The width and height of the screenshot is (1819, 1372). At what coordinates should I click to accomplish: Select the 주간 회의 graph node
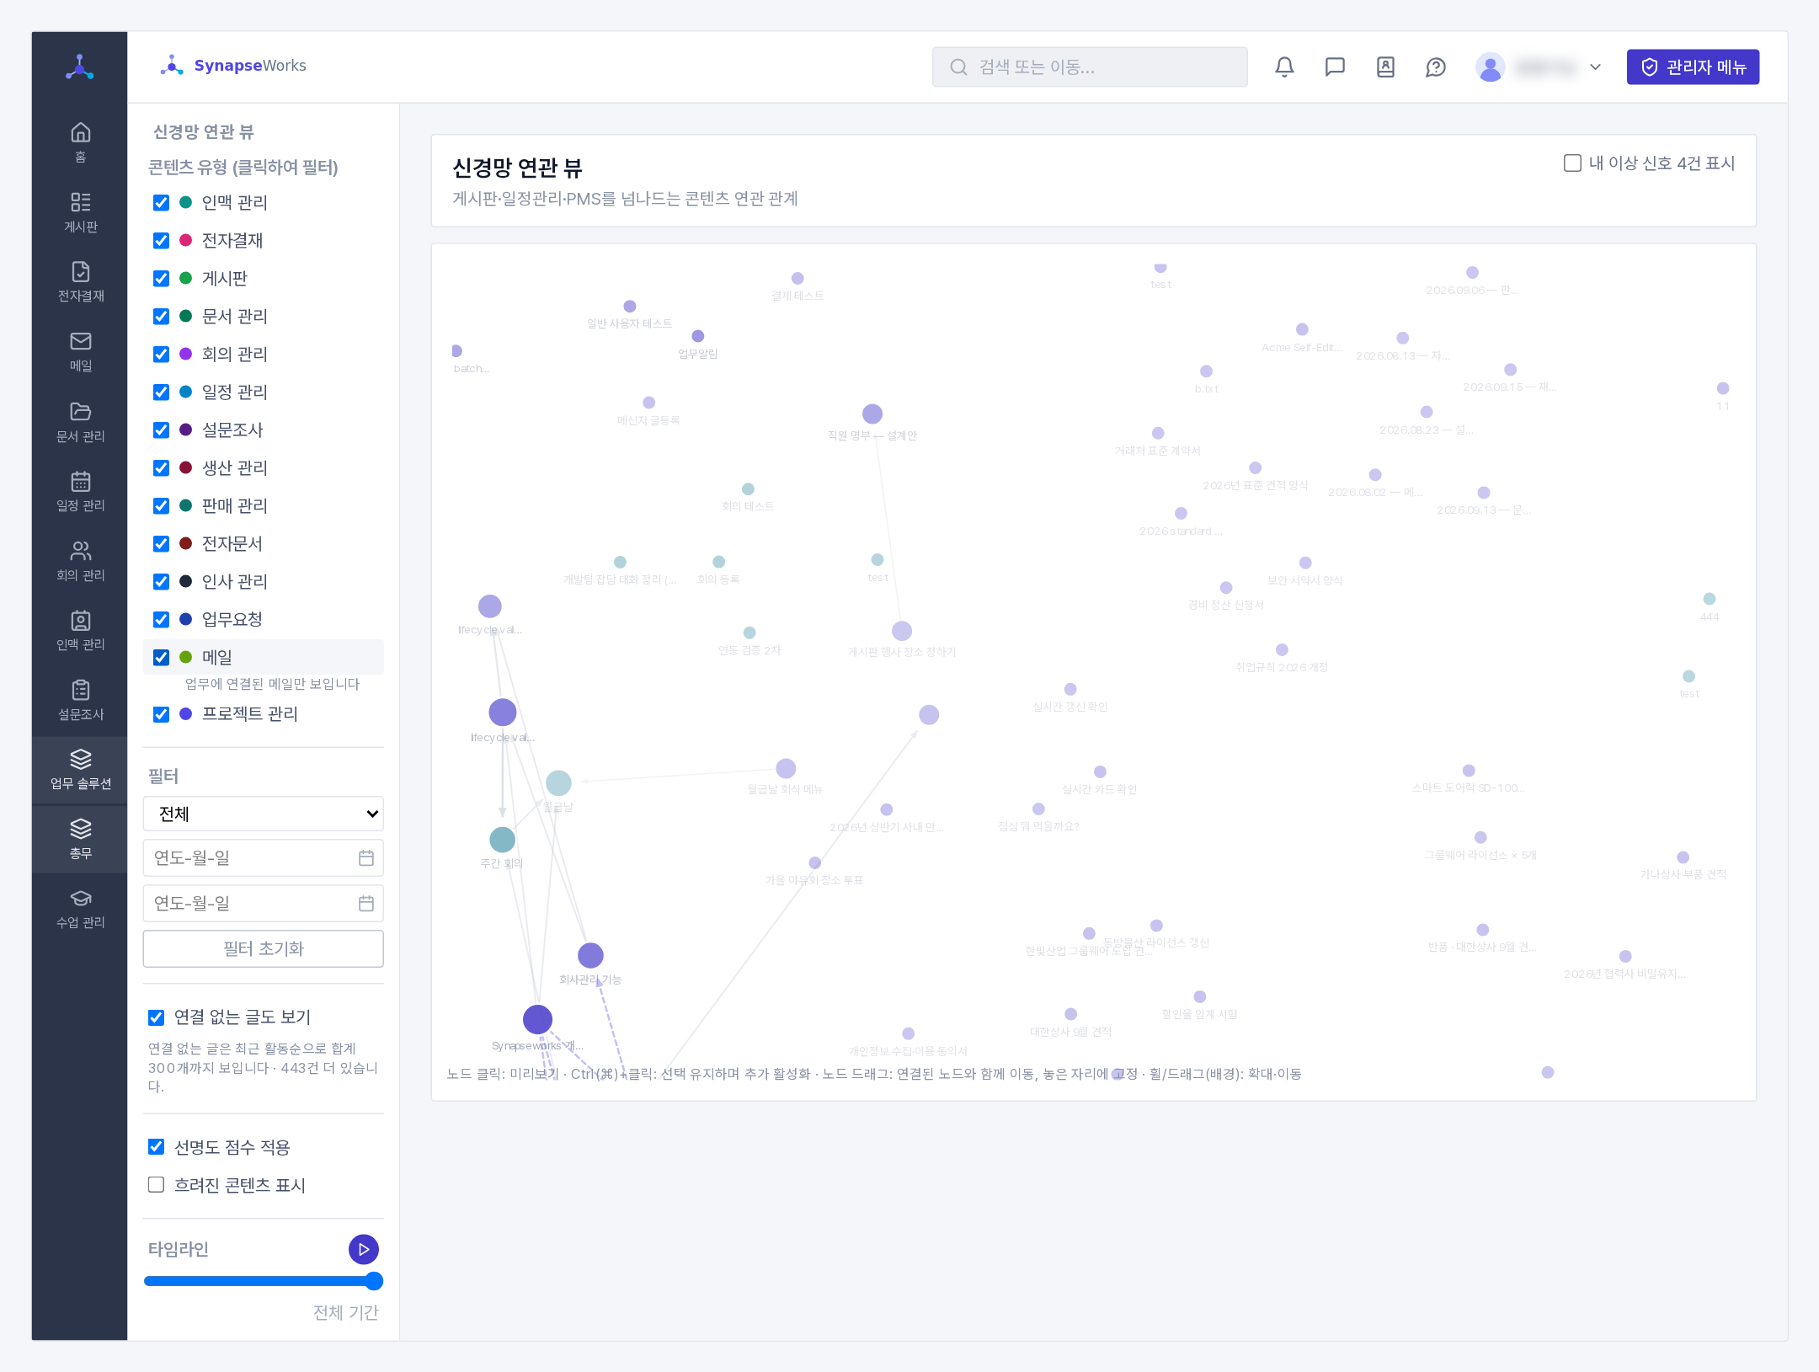502,839
